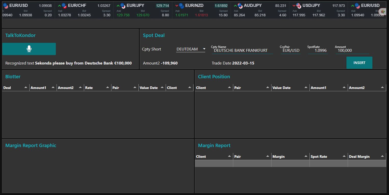Click the AUD/JPY bid price 85.218
389x195 pixels.
click(260, 15)
